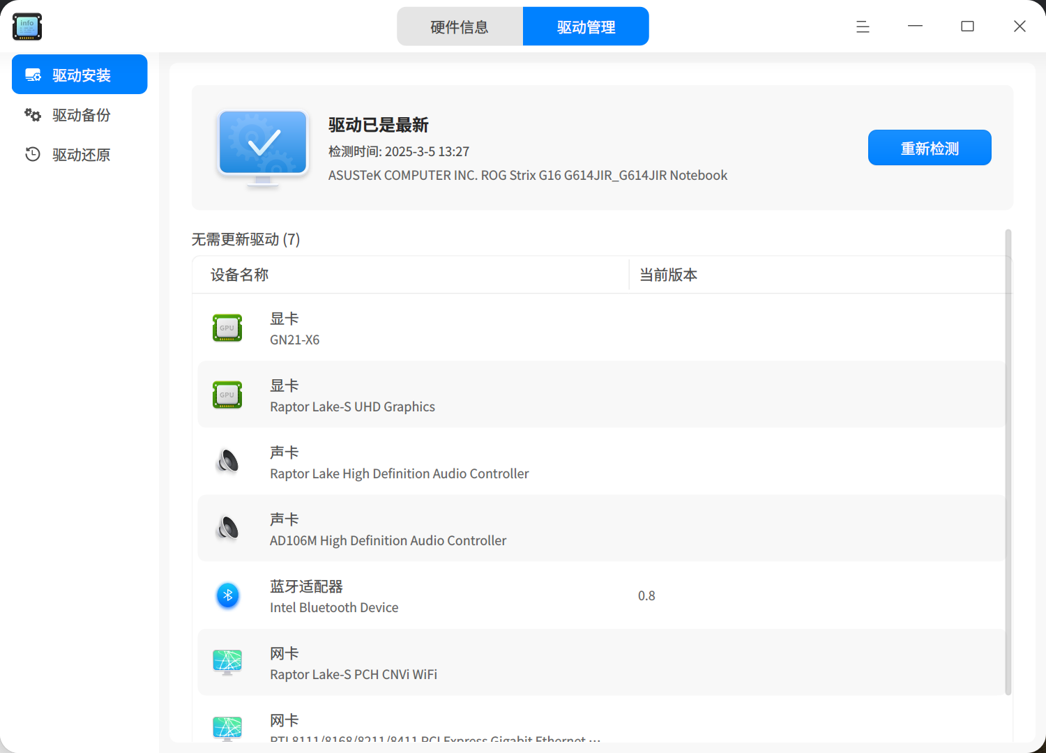Click the 蓝牙适配器 label
This screenshot has height=753, width=1046.
pyautogui.click(x=306, y=586)
